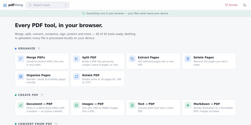Click the ORGANIZE section heading
This screenshot has width=251, height=125.
tap(27, 48)
